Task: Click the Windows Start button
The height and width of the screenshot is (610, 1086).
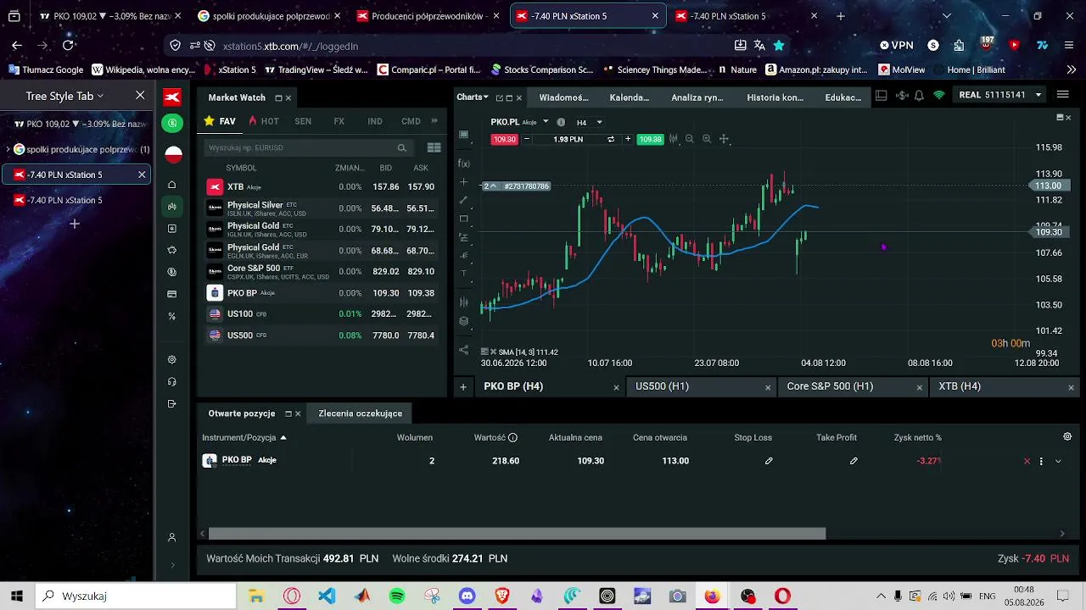Action: (17, 596)
